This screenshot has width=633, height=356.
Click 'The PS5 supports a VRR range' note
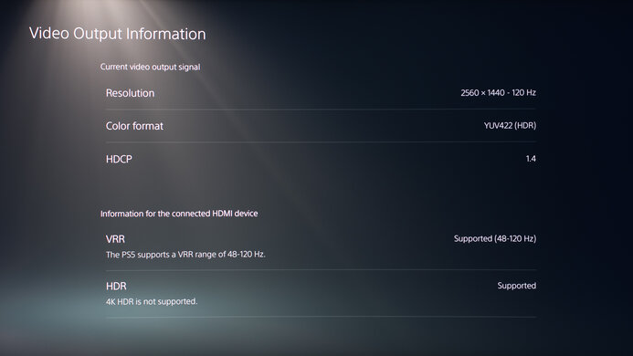pyautogui.click(x=185, y=255)
